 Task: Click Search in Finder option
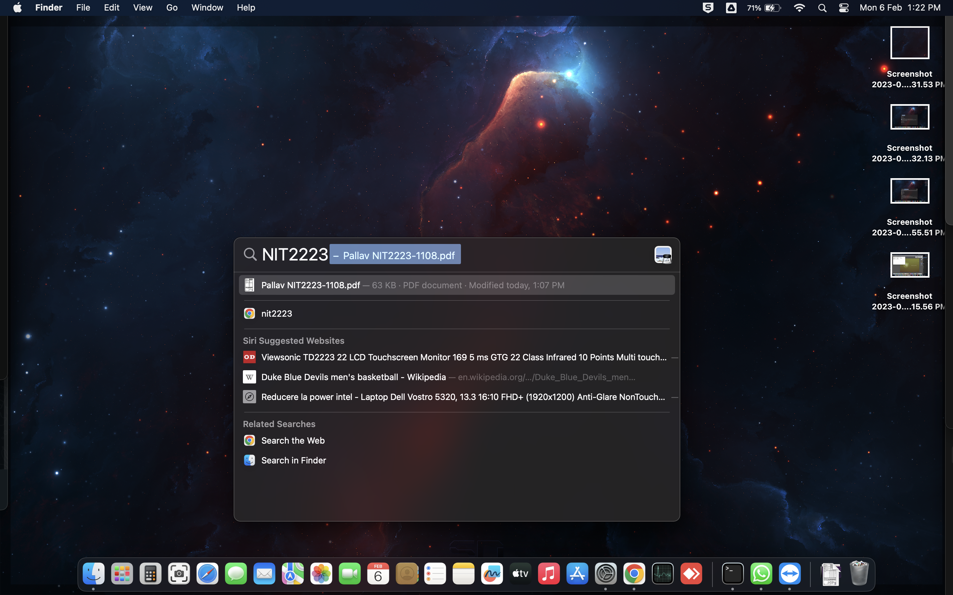pyautogui.click(x=294, y=460)
